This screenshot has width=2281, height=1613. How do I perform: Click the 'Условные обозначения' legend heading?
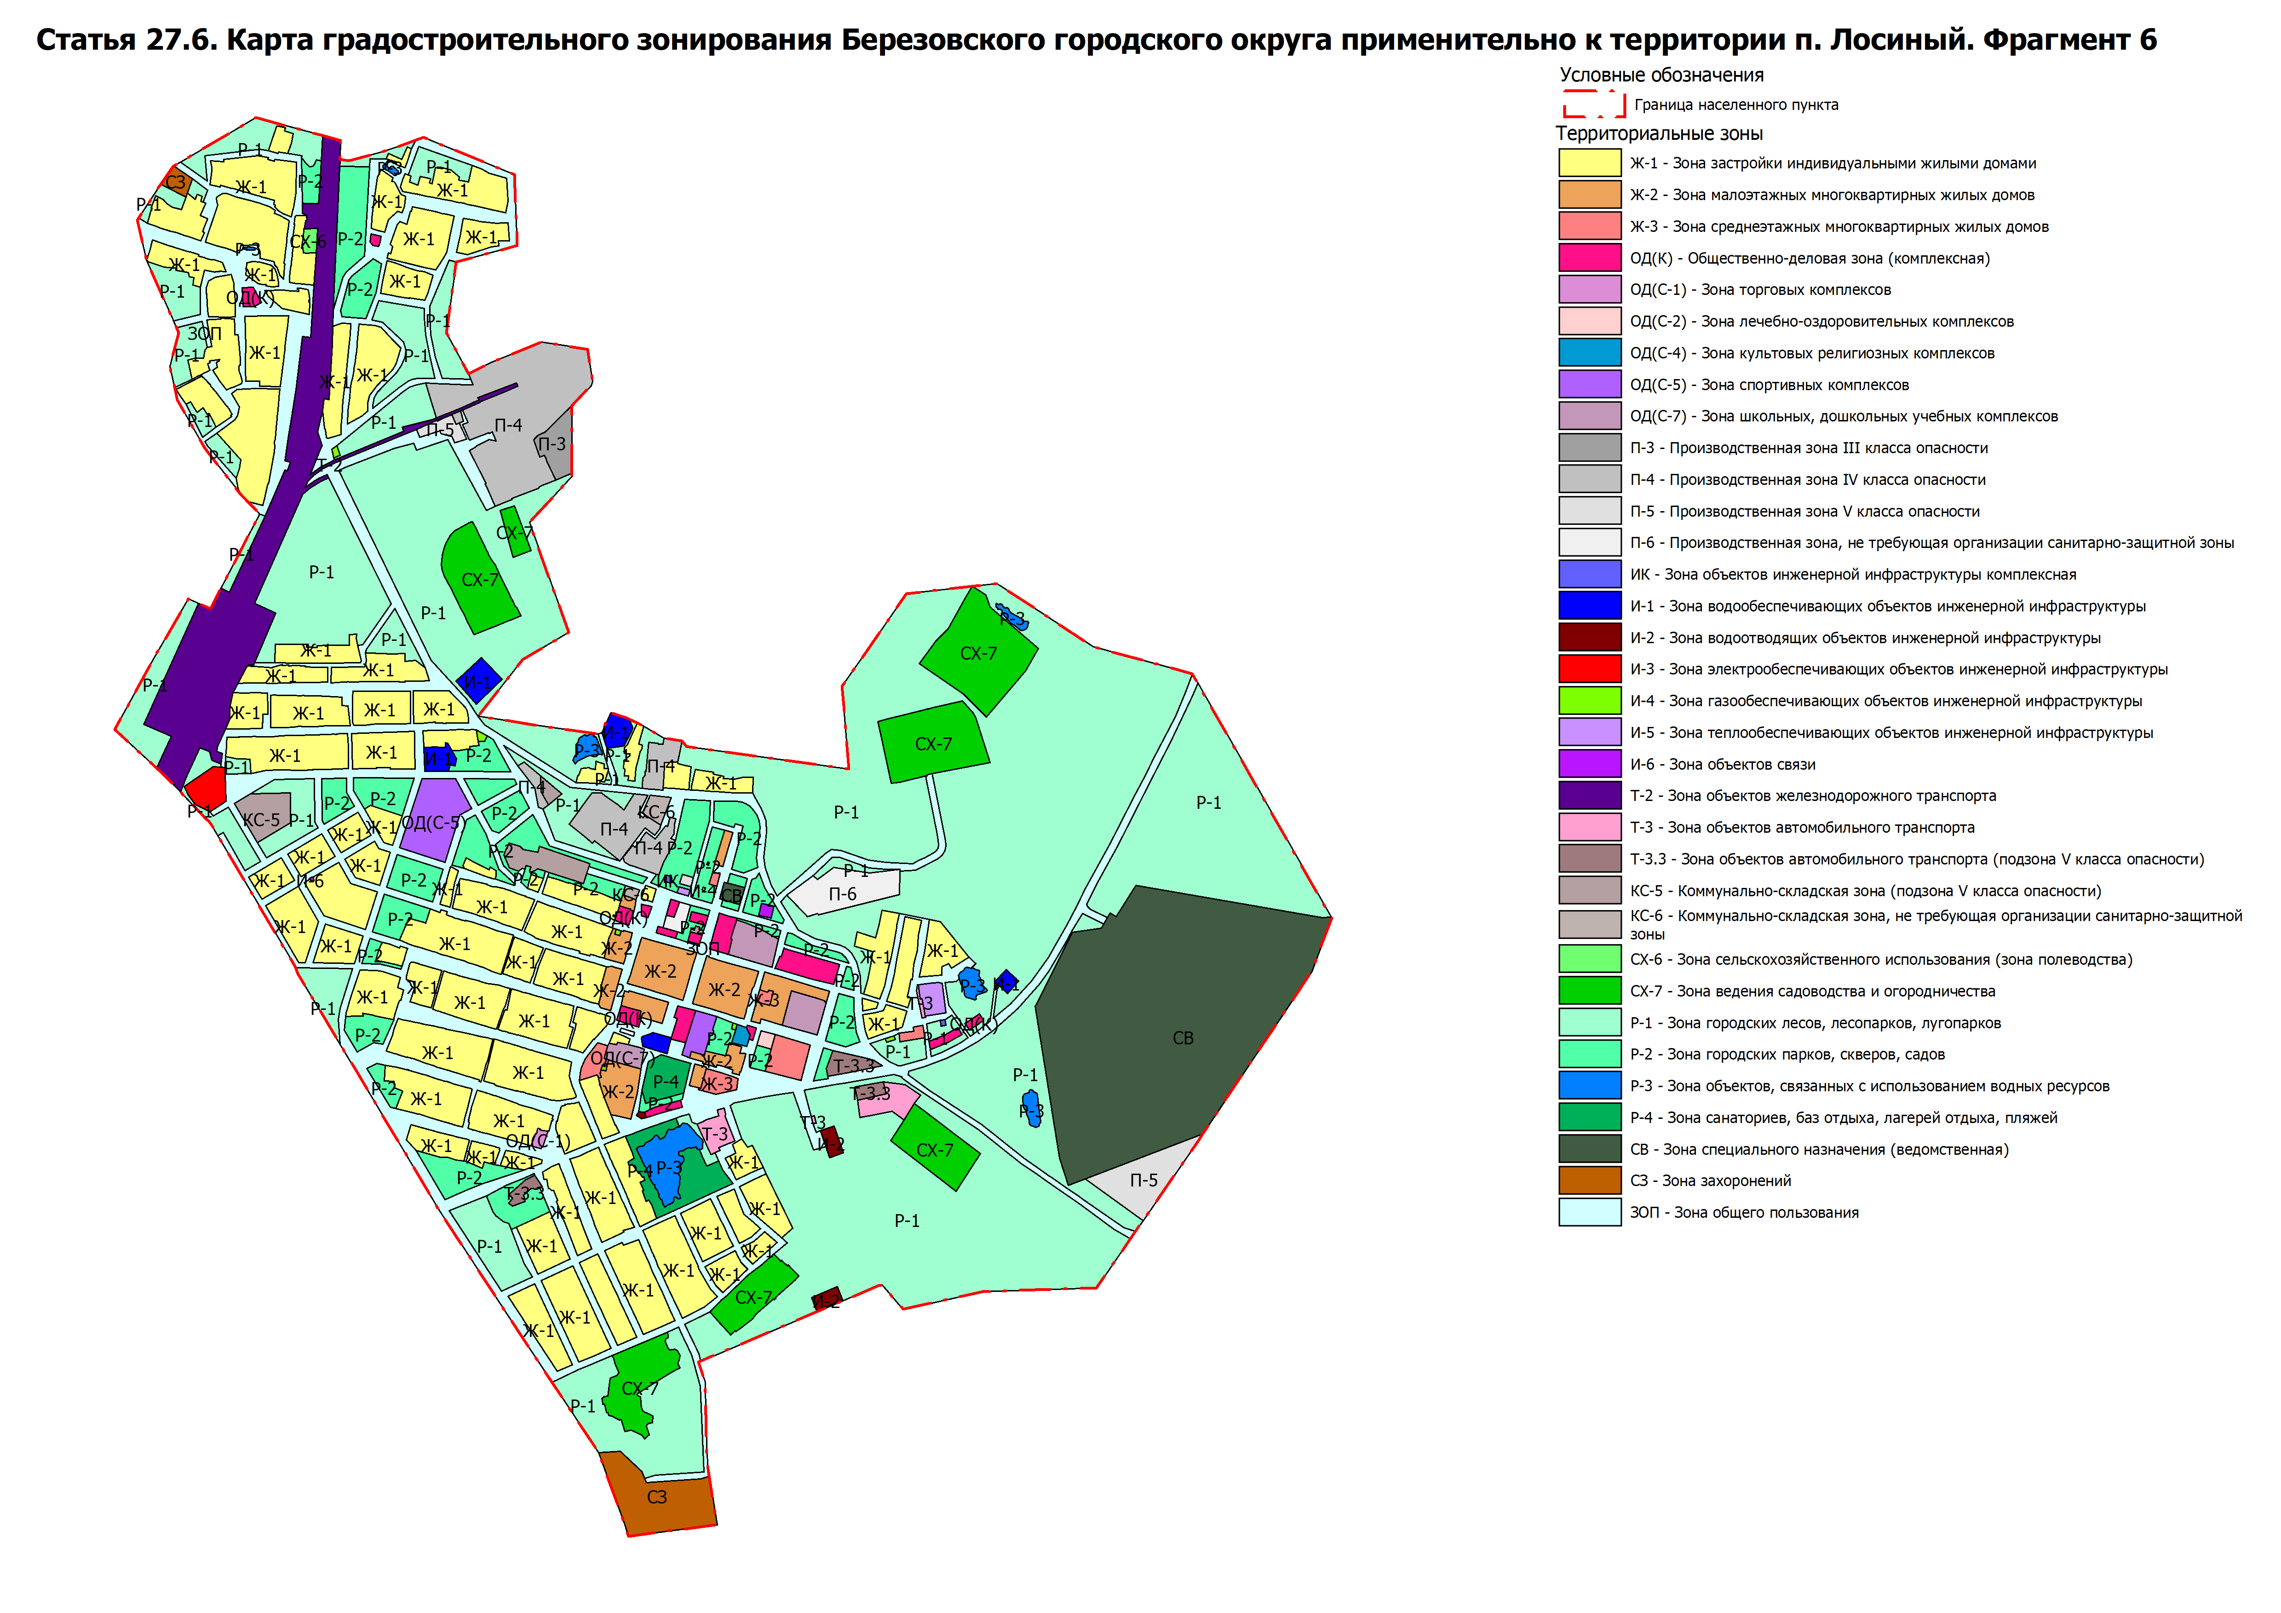(1661, 75)
